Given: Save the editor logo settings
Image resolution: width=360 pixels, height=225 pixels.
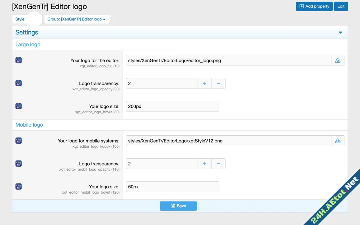Looking at the screenshot, I should [178, 206].
